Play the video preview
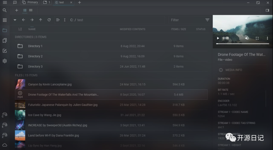This screenshot has width=273, height=150. point(218,38)
